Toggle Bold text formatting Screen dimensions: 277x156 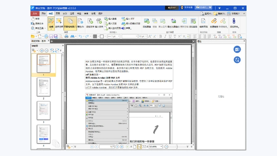coord(161,36)
